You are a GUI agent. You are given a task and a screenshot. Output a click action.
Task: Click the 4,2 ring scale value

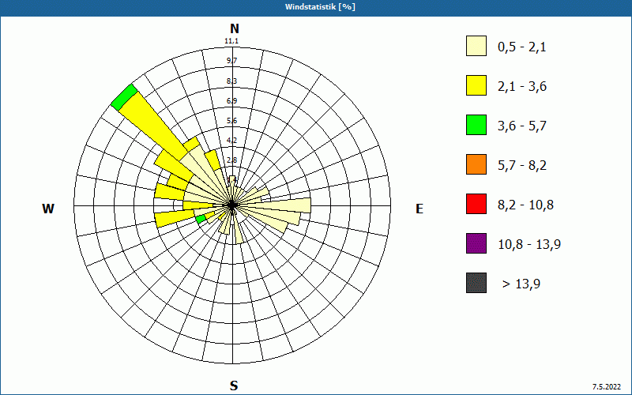click(x=231, y=141)
